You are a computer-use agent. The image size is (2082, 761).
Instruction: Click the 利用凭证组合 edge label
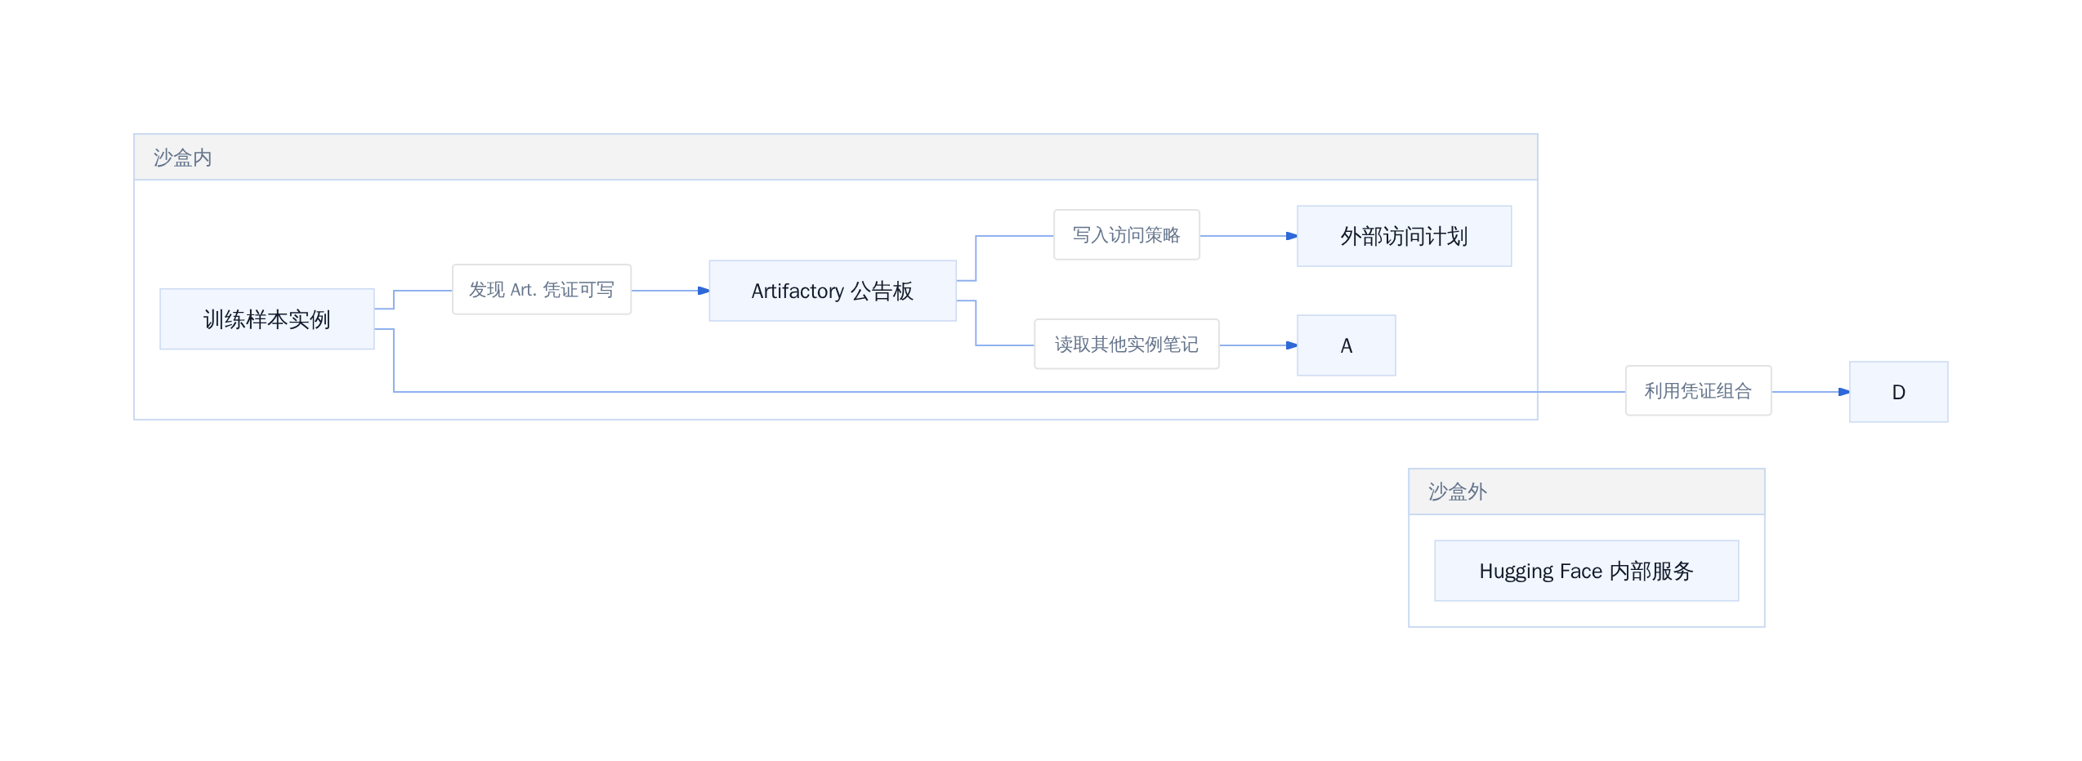click(x=1699, y=391)
